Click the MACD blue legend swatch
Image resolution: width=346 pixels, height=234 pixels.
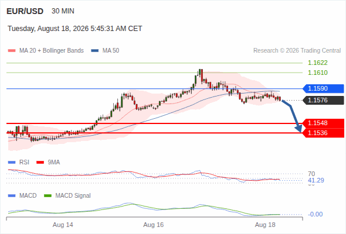(x=12, y=196)
